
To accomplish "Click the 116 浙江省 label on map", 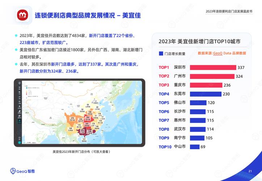I will click(101, 122).
